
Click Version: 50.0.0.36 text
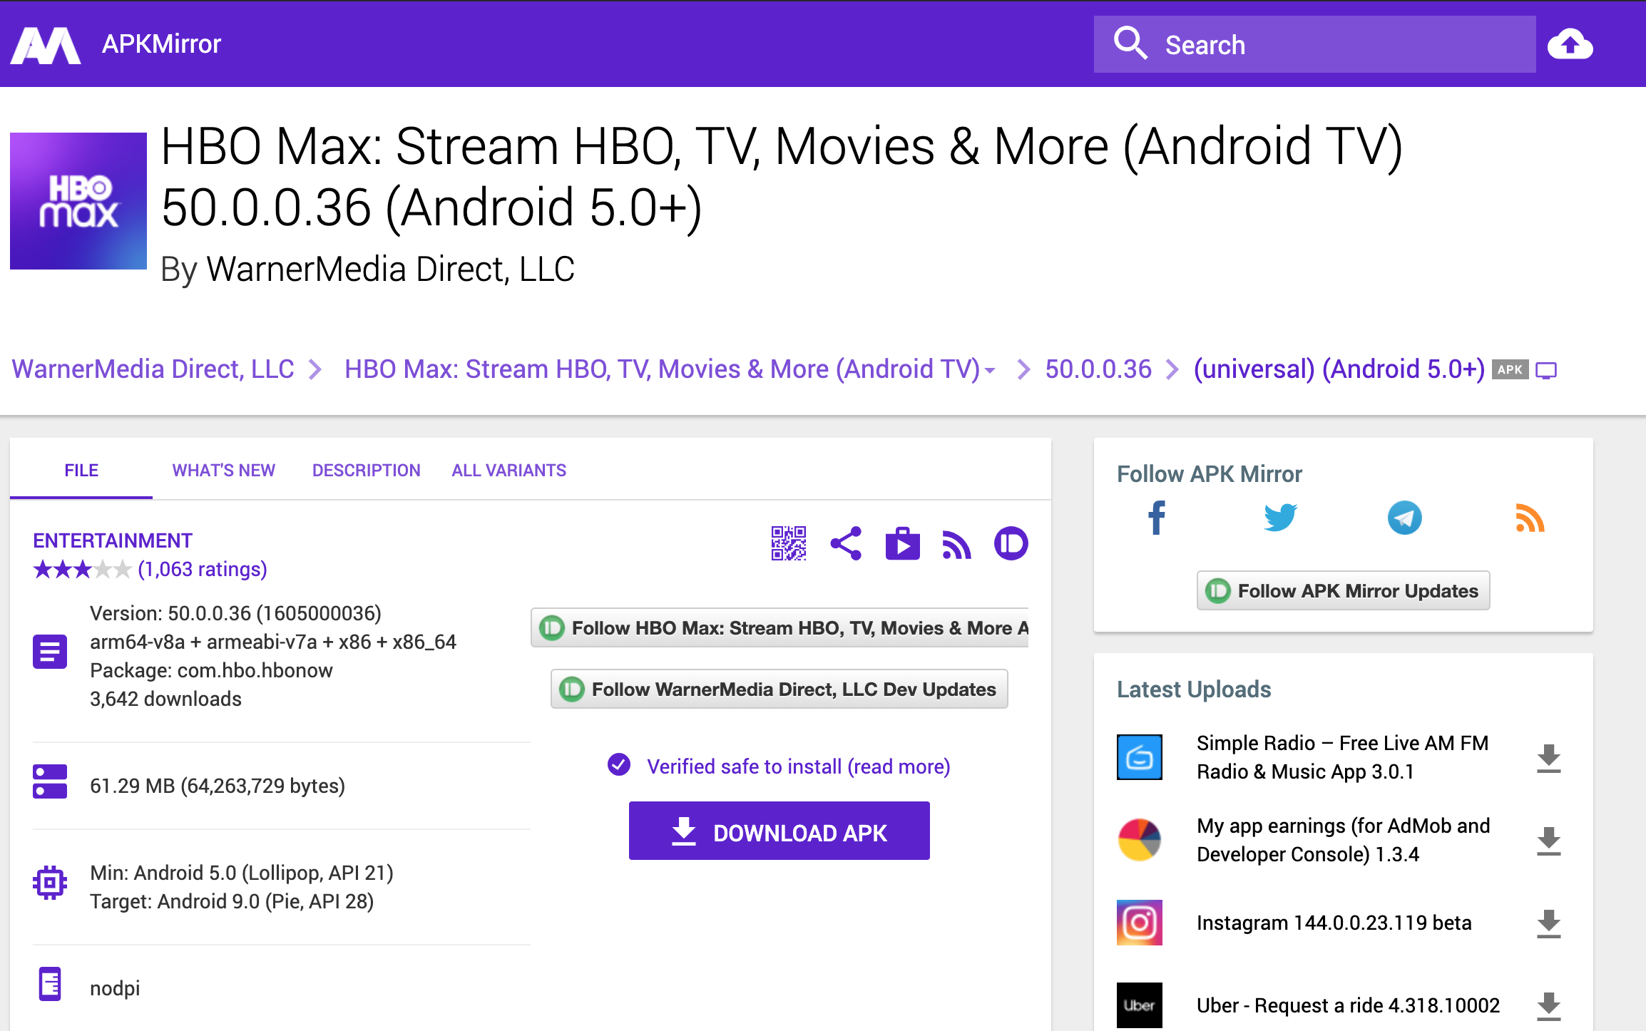pyautogui.click(x=235, y=613)
